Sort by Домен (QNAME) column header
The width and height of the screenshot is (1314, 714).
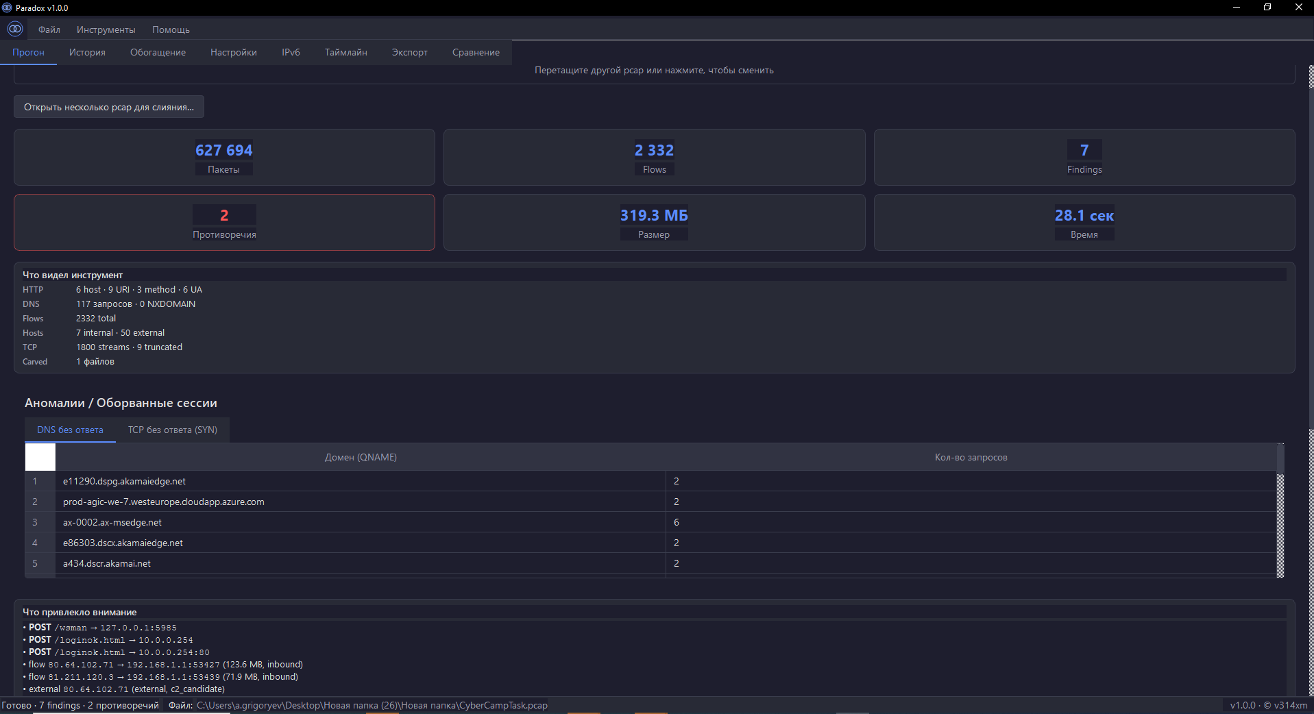pos(361,457)
